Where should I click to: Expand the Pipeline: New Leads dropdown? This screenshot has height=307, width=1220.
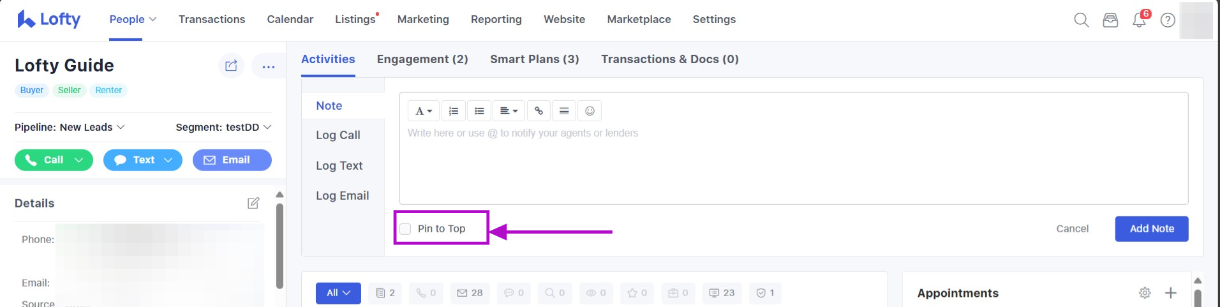(70, 127)
